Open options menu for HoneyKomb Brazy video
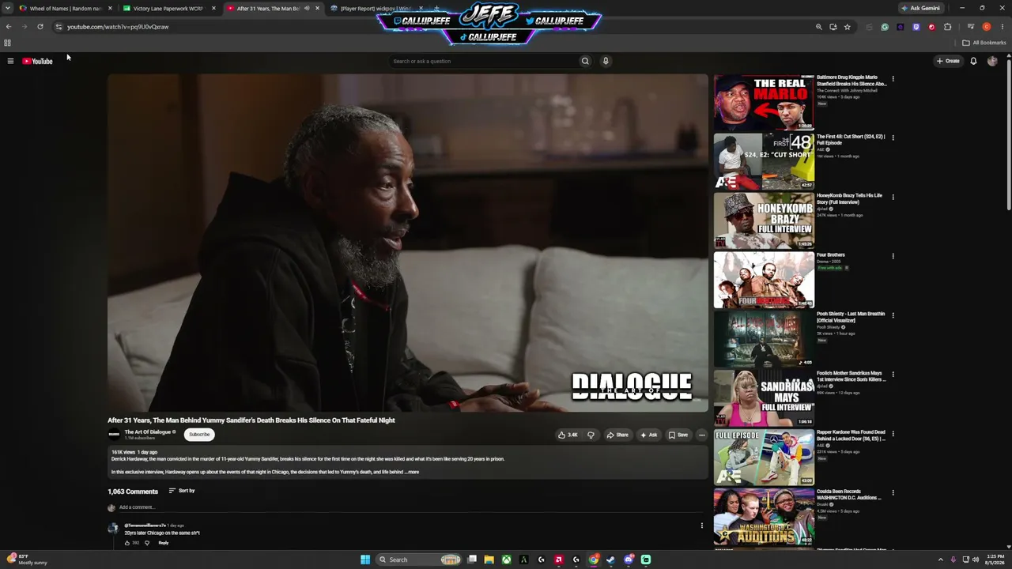The image size is (1012, 569). (x=893, y=197)
